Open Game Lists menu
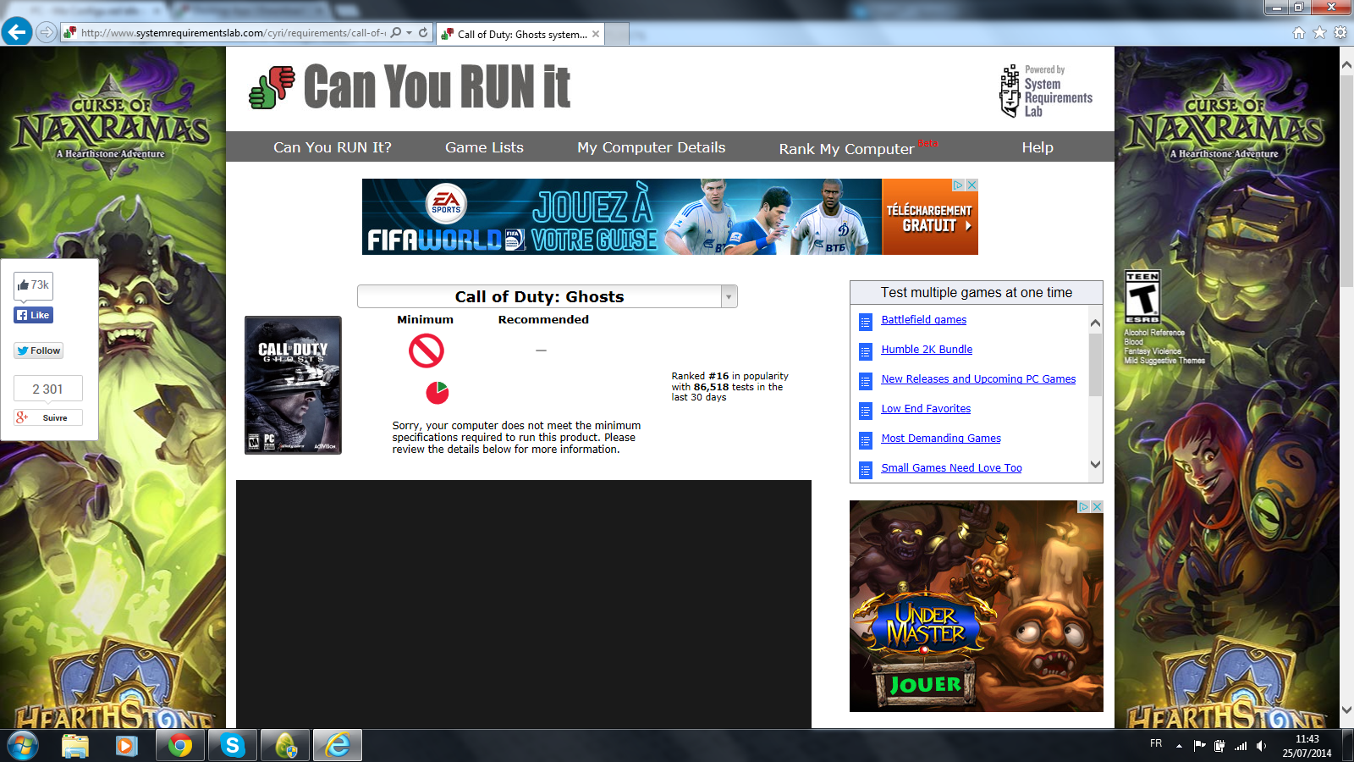 (484, 147)
